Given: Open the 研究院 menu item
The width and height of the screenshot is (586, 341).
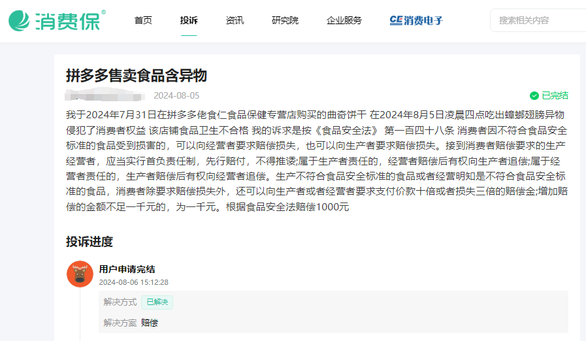Looking at the screenshot, I should 285,20.
